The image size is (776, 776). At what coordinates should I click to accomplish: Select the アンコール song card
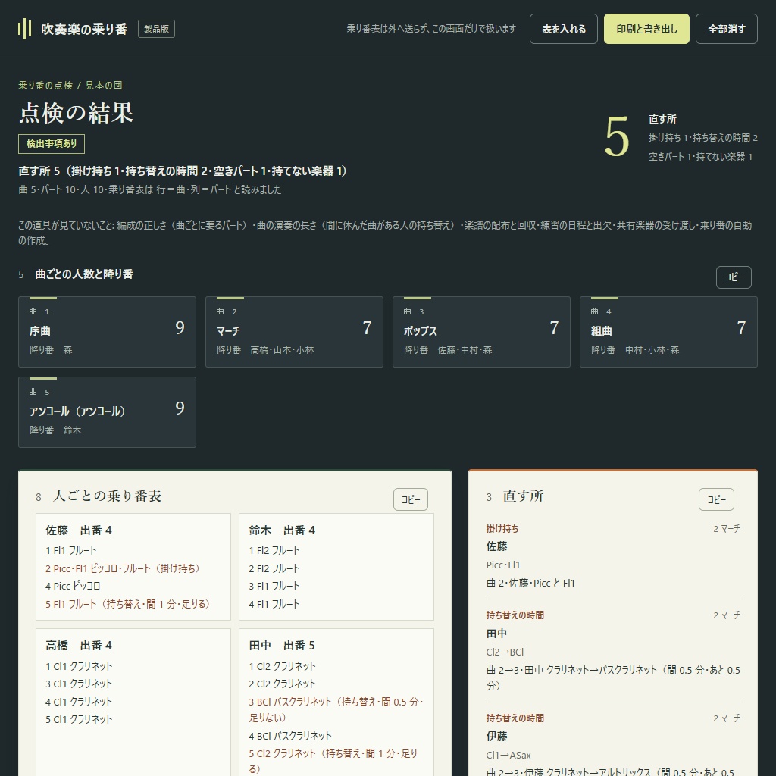pos(107,411)
